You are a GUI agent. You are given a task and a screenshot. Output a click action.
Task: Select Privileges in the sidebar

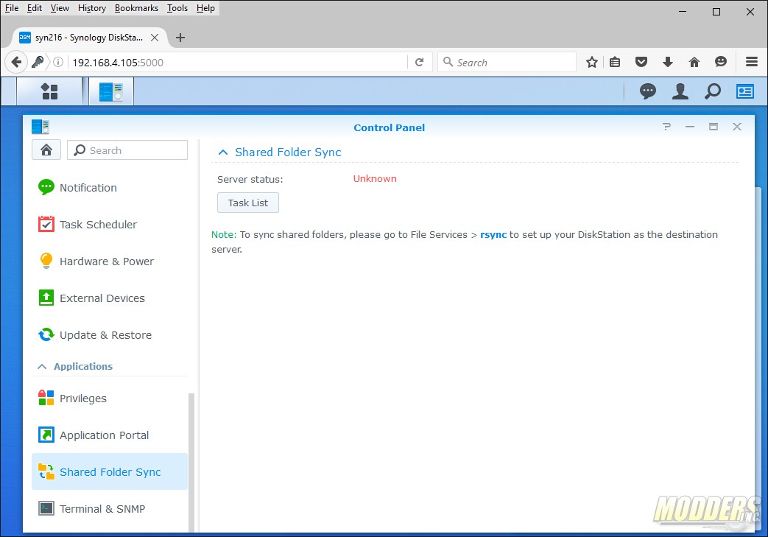click(110, 398)
